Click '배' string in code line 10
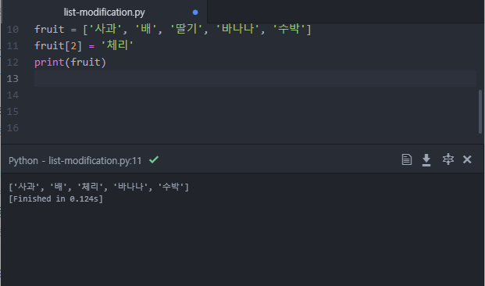The width and height of the screenshot is (485, 286). click(x=146, y=29)
